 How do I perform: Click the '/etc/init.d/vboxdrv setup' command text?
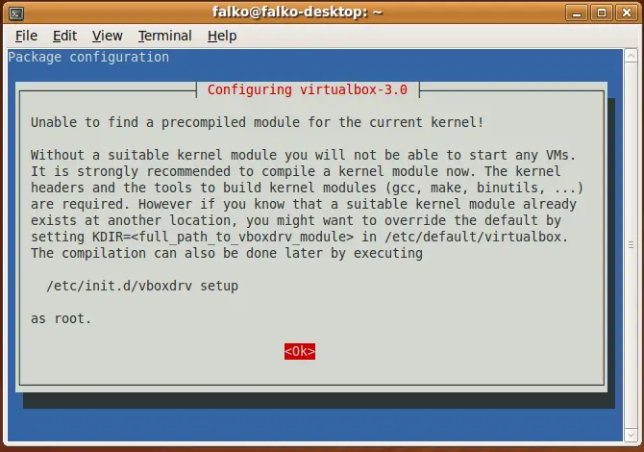[142, 286]
